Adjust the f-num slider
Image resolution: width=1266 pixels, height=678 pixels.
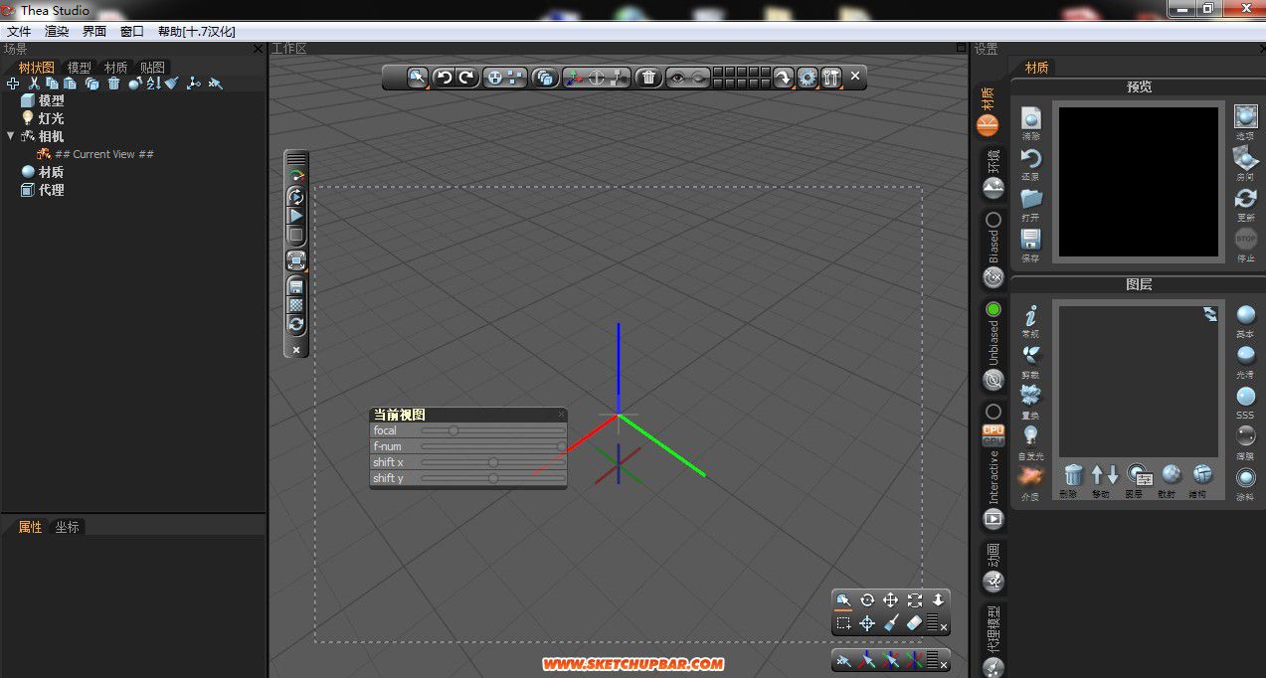(492, 446)
